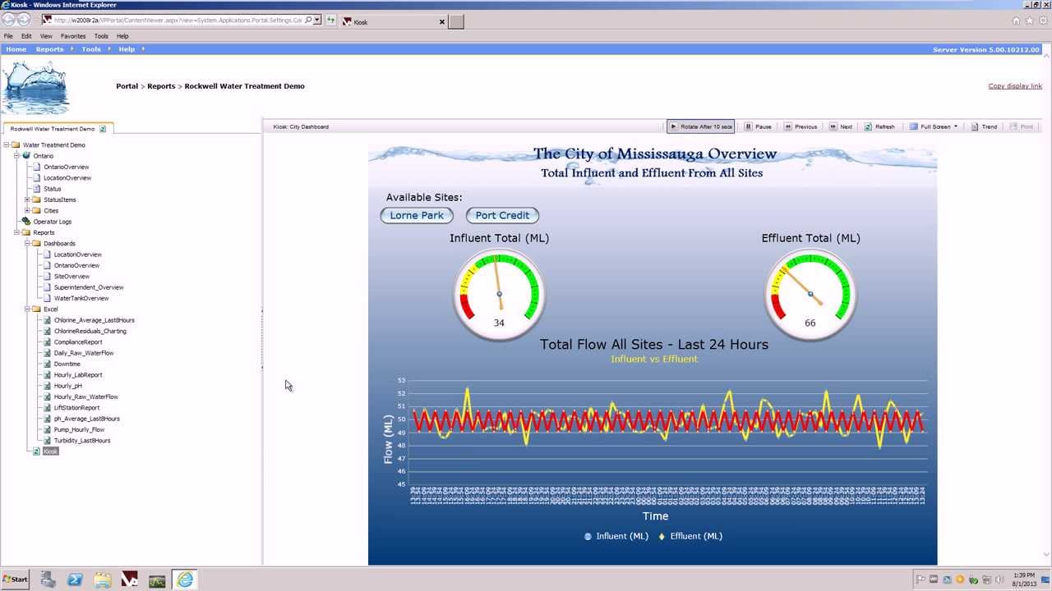Open the Trend tool
The height and width of the screenshot is (591, 1052).
(984, 126)
